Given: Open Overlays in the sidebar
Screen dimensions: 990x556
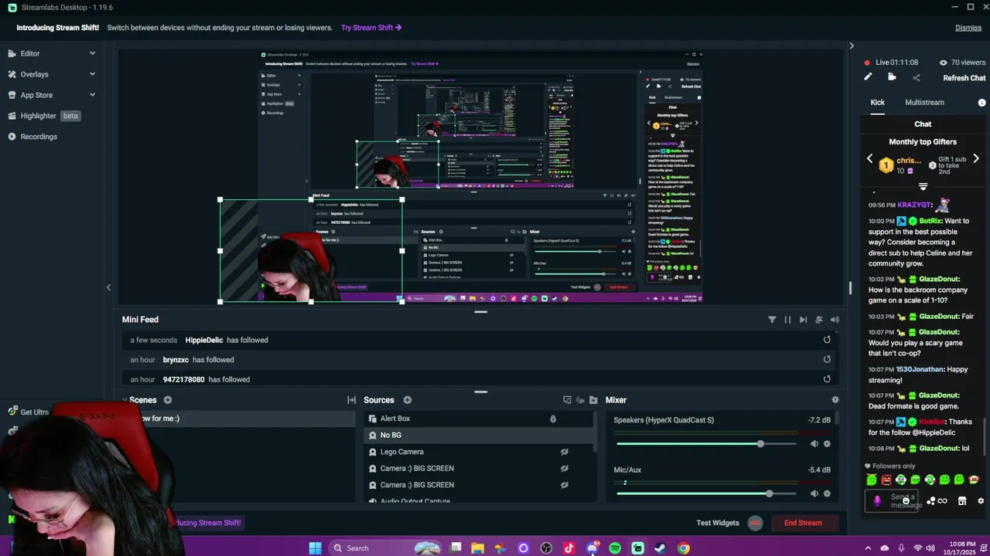Looking at the screenshot, I should pos(34,74).
